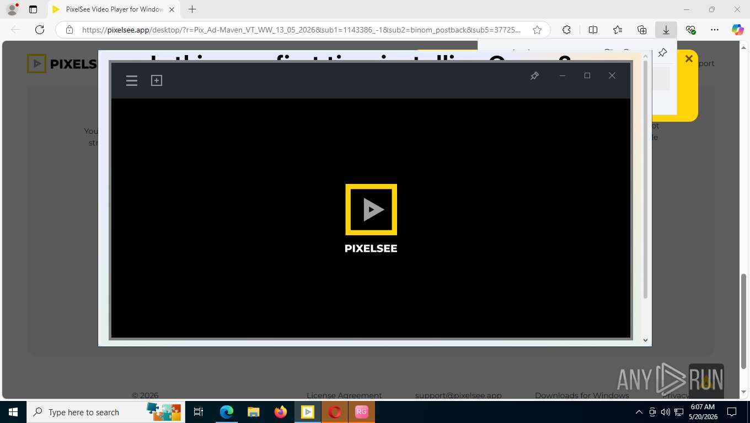This screenshot has height=423, width=750.
Task: Open the network icon in the system tray
Action: tap(678, 412)
